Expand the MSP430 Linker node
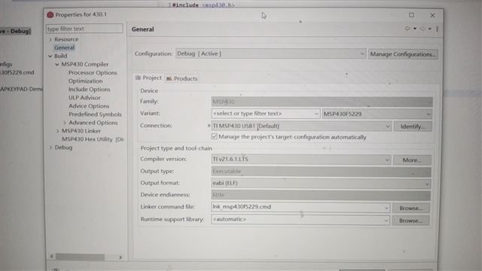This screenshot has height=271, width=482. [57, 131]
